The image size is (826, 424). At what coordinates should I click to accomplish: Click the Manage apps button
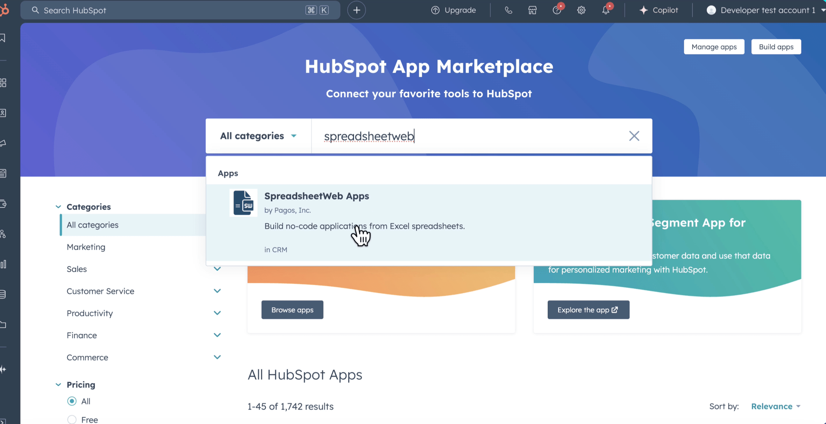[714, 47]
